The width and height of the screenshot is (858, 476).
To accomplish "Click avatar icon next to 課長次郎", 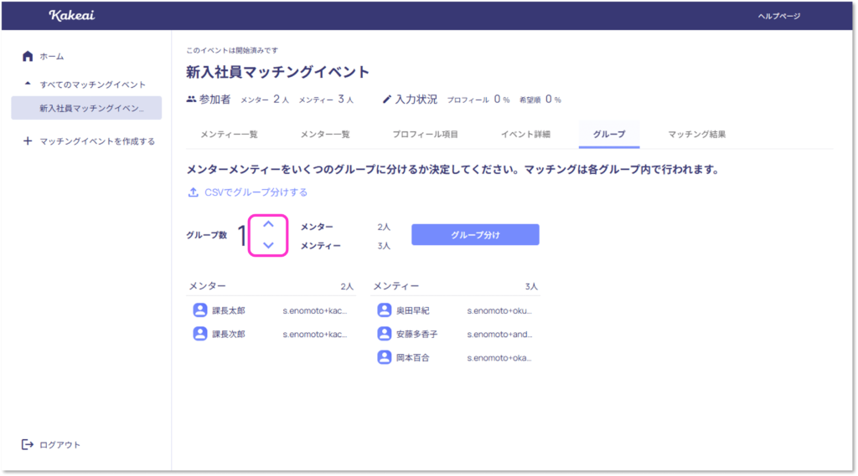I will pos(200,334).
